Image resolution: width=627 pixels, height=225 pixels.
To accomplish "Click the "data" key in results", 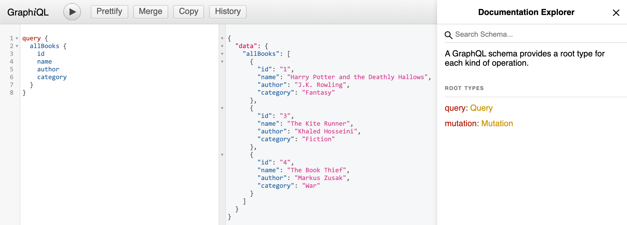I will [x=246, y=46].
